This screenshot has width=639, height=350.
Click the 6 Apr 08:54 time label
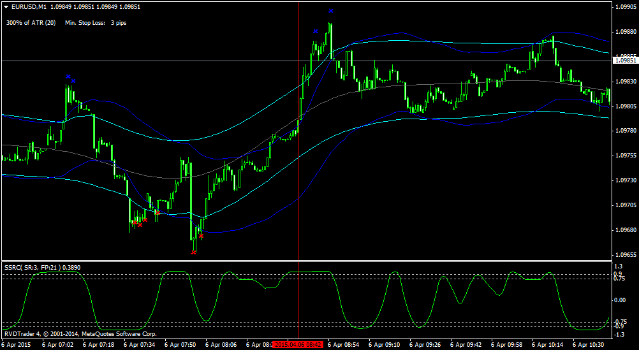click(x=344, y=345)
